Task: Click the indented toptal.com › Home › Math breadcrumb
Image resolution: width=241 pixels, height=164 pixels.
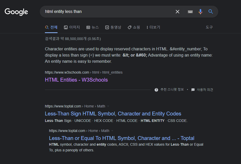Action: pos(79,131)
